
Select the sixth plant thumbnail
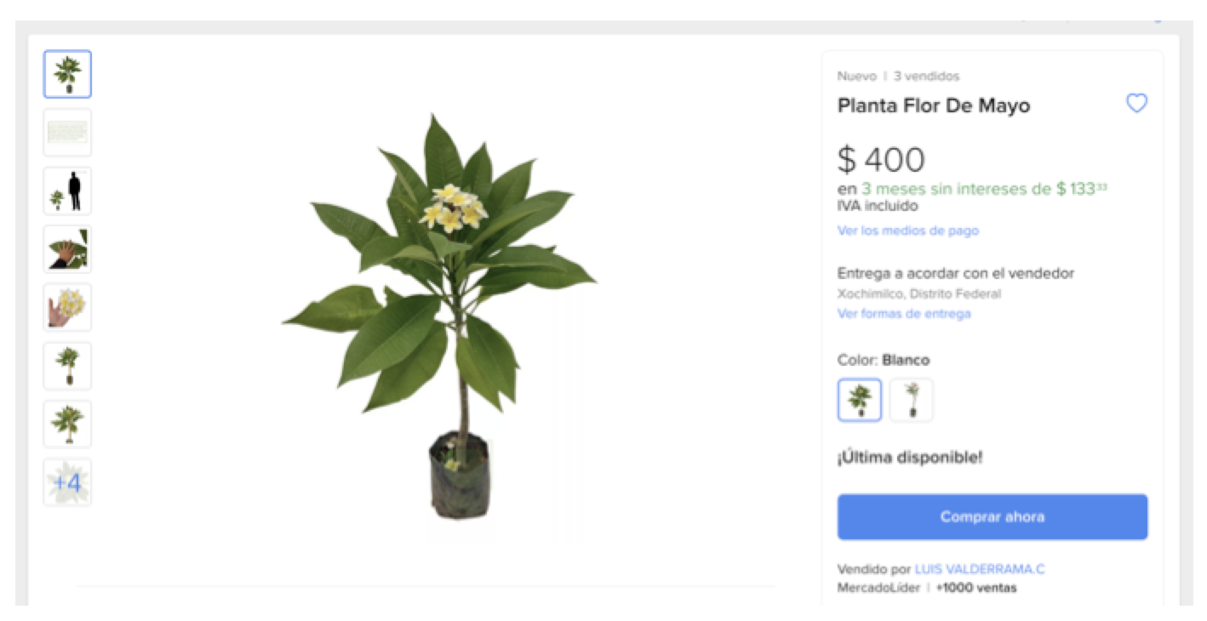[x=67, y=366]
